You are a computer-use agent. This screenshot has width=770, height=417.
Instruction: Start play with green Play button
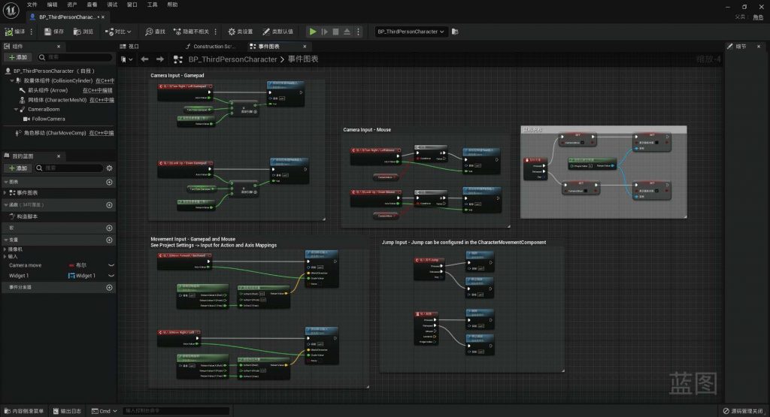point(313,32)
